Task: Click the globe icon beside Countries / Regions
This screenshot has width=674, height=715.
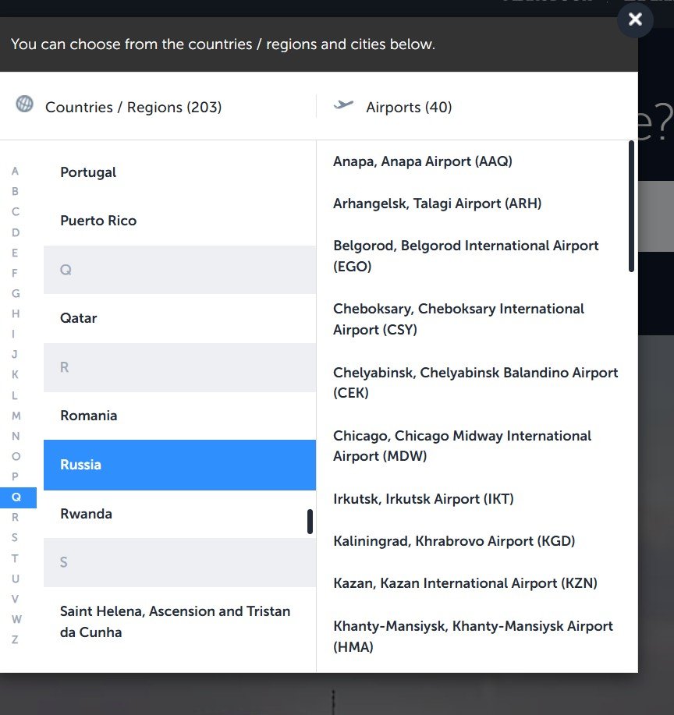Action: pyautogui.click(x=25, y=104)
